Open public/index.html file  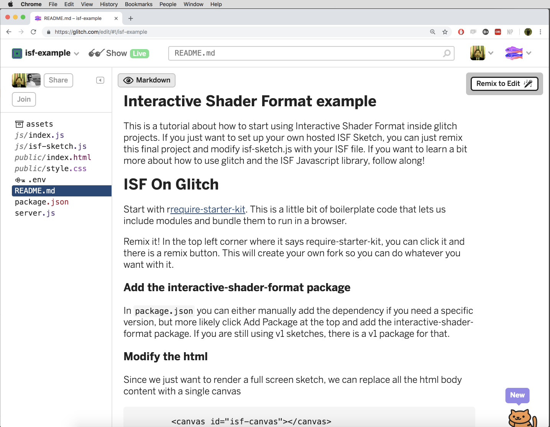(x=53, y=157)
